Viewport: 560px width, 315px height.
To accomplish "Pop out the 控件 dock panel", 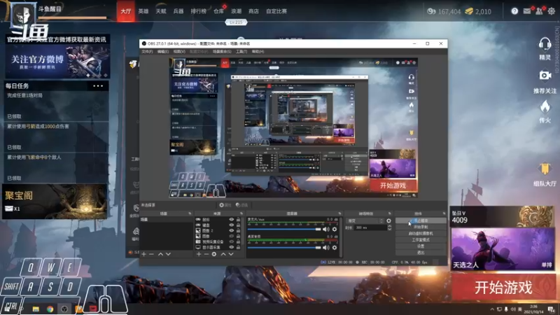I will click(444, 213).
